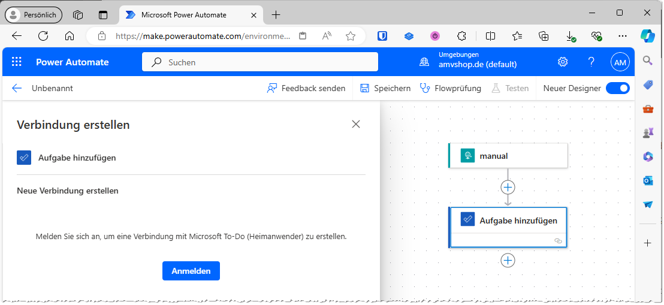The height and width of the screenshot is (305, 664).
Task: Click the connection link icon on Aufgabe hinzufügen card
Action: pyautogui.click(x=558, y=240)
